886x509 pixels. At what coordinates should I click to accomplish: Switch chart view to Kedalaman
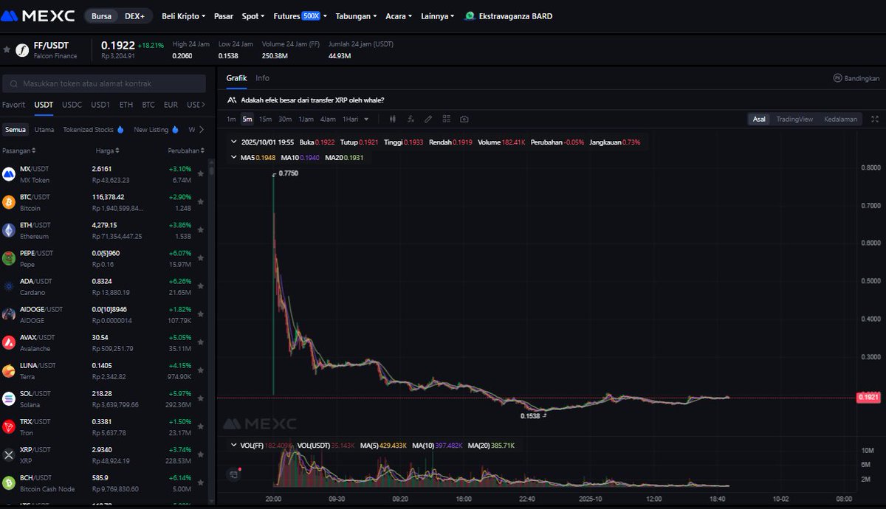click(841, 119)
